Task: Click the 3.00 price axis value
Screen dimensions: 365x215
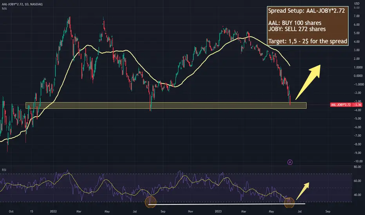Action: tap(357, 50)
